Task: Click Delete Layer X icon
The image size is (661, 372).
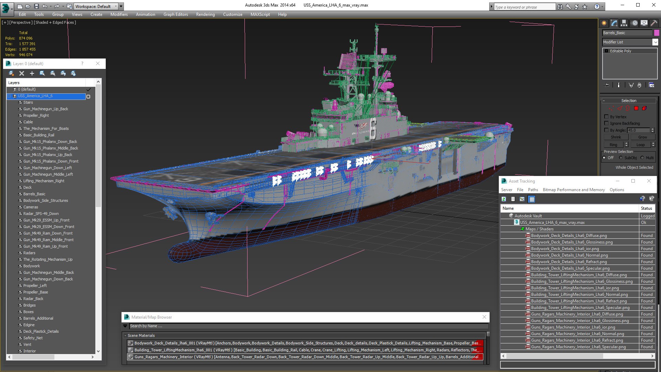Action: 22,73
